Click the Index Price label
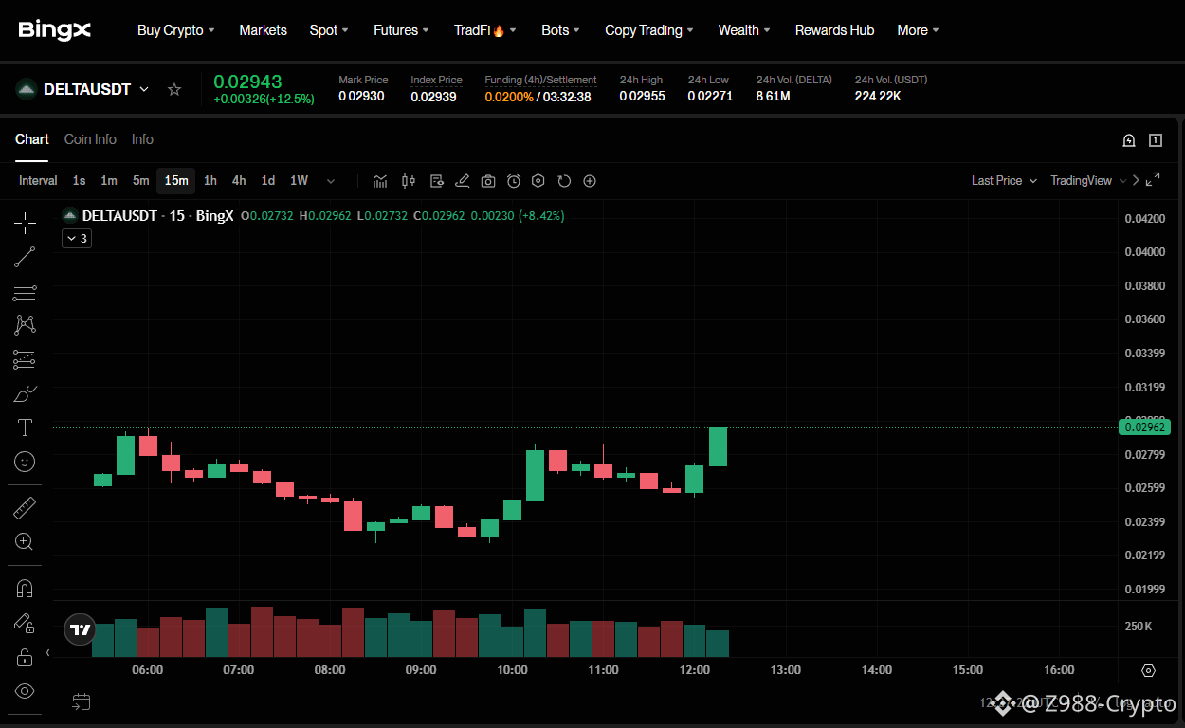 tap(436, 80)
